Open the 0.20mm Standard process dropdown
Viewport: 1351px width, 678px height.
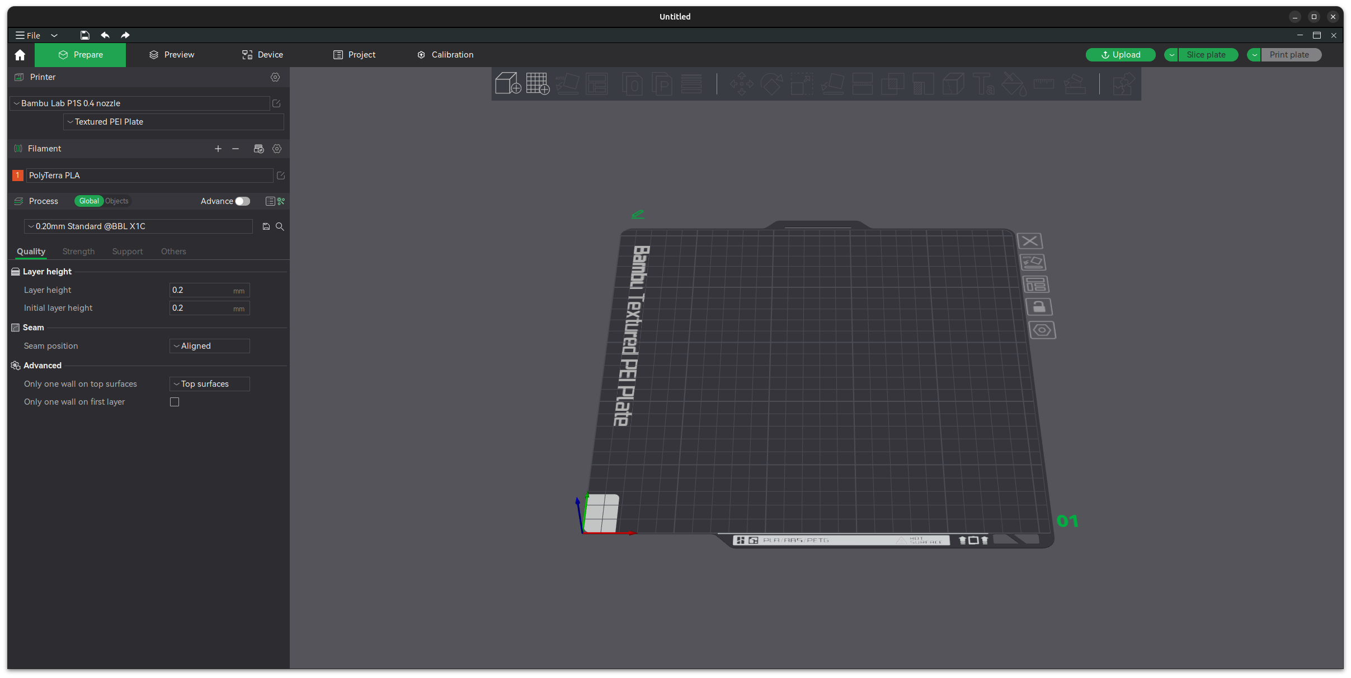coord(138,226)
